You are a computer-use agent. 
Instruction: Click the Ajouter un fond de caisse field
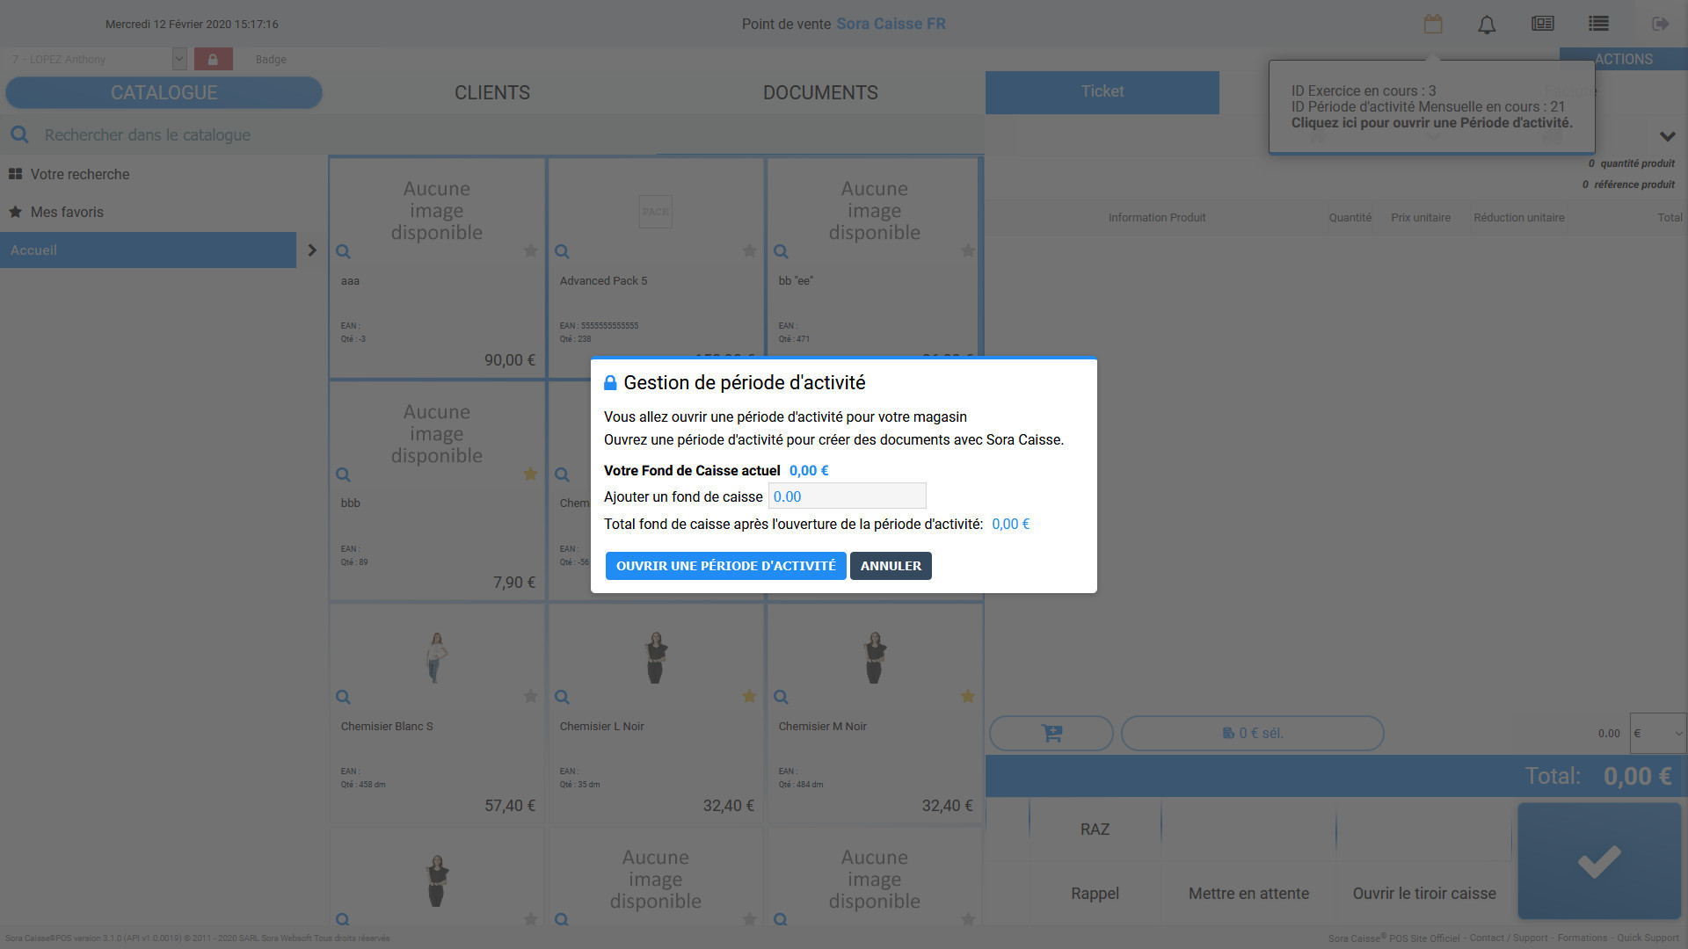847,496
